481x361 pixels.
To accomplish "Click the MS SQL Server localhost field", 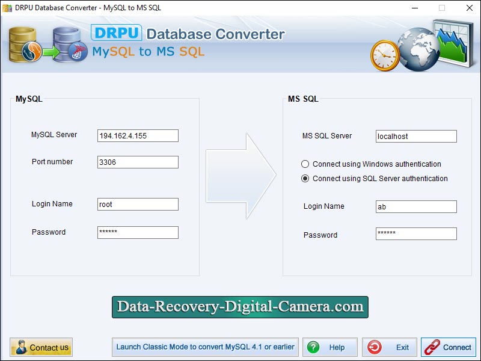I will tap(415, 136).
